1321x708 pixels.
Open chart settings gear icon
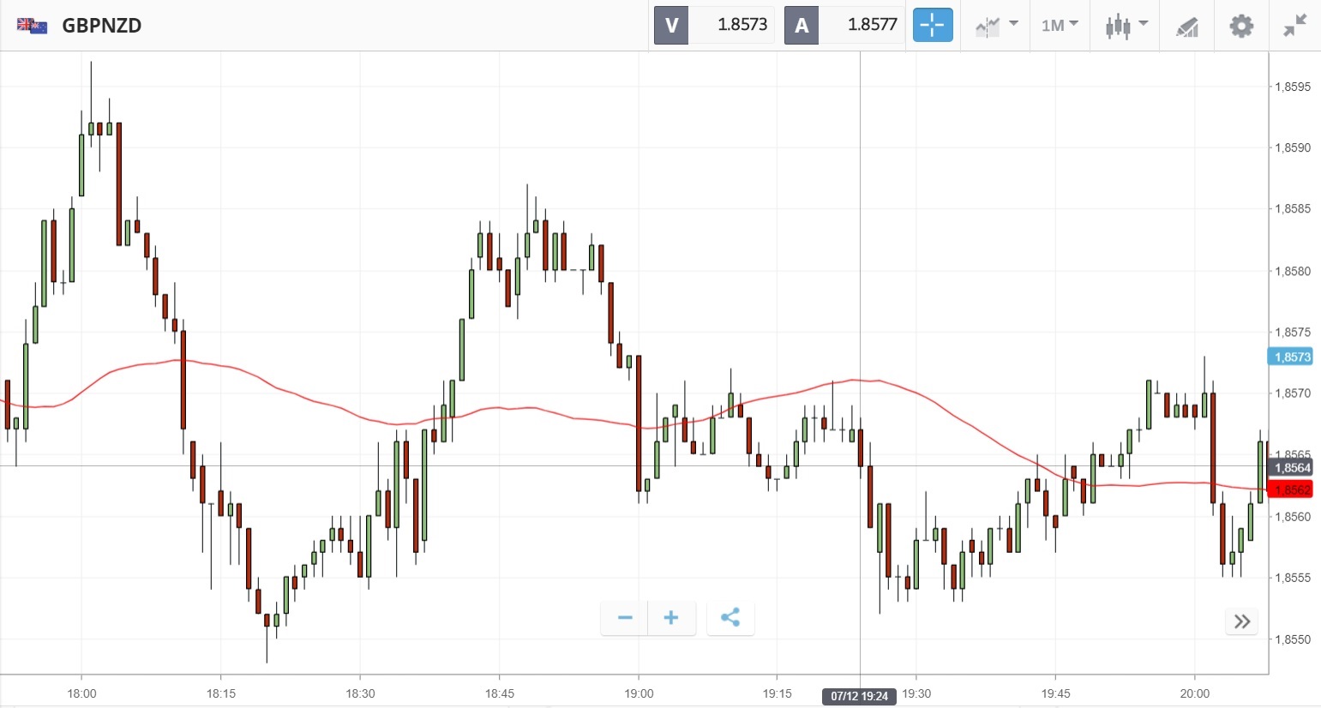point(1240,26)
